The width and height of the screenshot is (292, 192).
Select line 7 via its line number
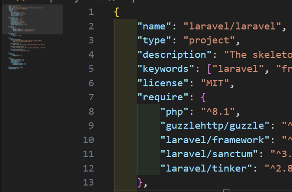coord(91,97)
